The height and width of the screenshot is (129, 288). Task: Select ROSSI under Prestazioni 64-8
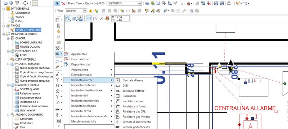23,55
